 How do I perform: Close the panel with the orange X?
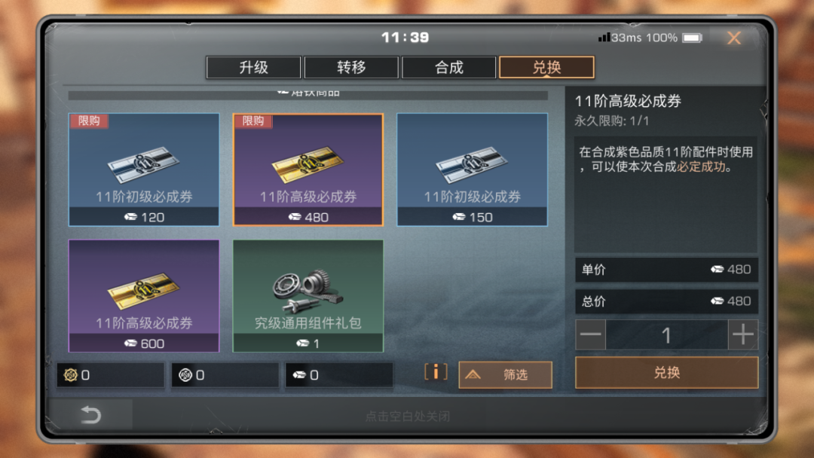734,38
